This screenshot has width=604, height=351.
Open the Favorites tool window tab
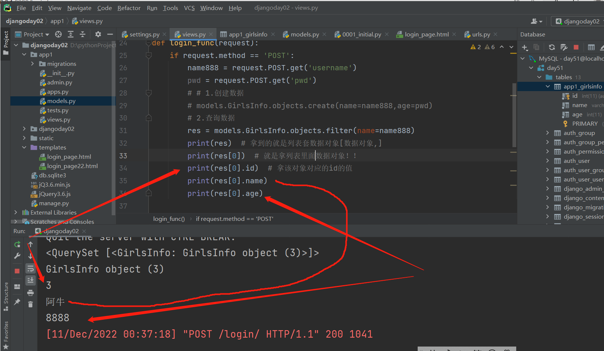[x=6, y=335]
